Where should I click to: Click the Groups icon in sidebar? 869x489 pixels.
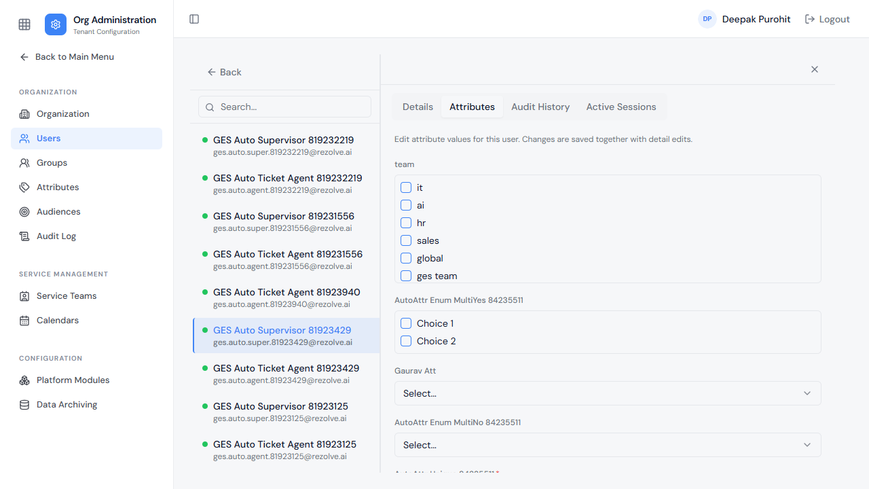24,163
